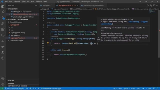Open the Azure view icon
Viewport: 160px width, 90px height.
click(3, 52)
